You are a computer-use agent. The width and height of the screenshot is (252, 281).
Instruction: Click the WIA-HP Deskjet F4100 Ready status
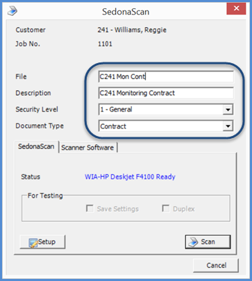(x=130, y=177)
